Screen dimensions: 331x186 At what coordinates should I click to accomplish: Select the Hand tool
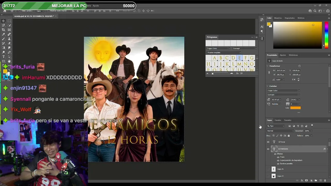pyautogui.click(x=9, y=61)
